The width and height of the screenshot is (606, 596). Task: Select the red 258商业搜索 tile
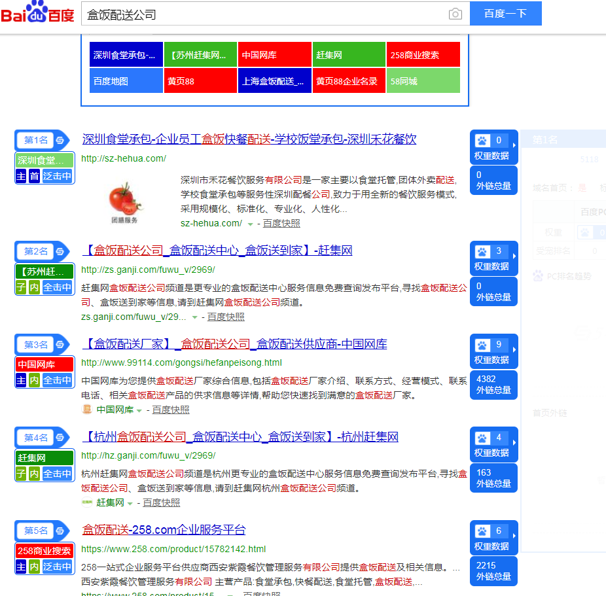[x=423, y=55]
